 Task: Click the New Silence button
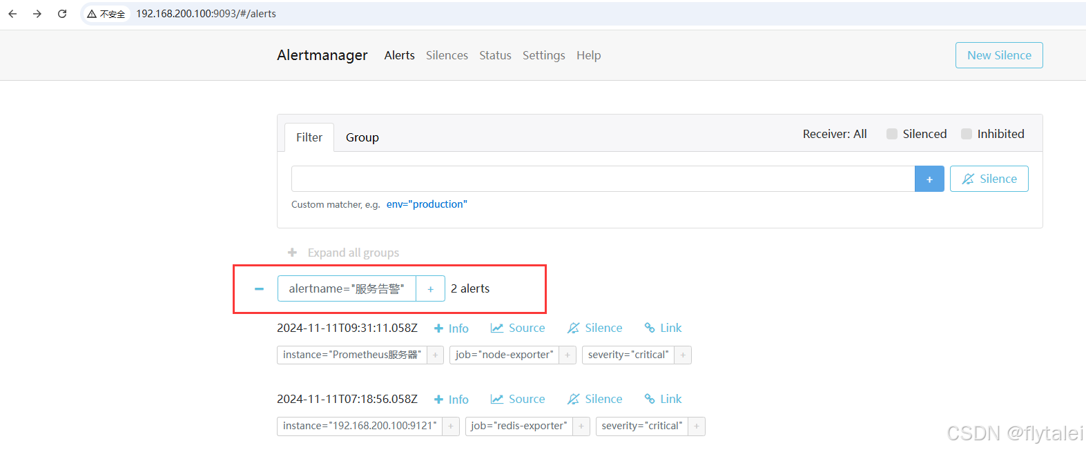(999, 55)
